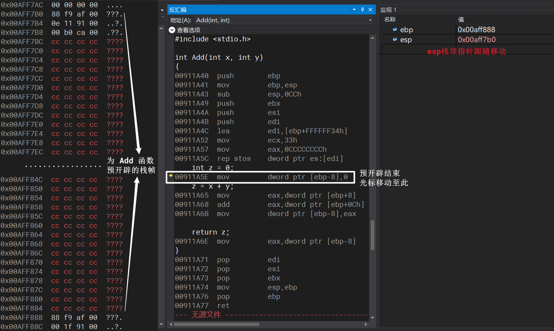Click instruction at 00911A40 push ebp
The image size is (554, 331).
point(227,76)
